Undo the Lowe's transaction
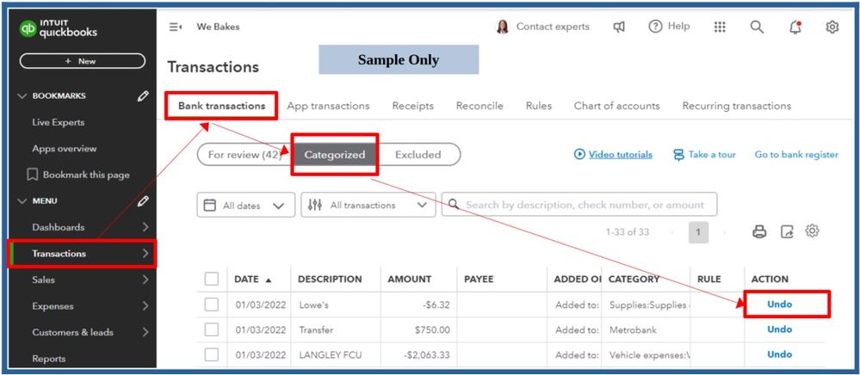The image size is (860, 375). click(x=779, y=304)
